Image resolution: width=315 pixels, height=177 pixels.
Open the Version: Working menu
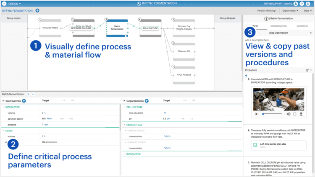267,10
